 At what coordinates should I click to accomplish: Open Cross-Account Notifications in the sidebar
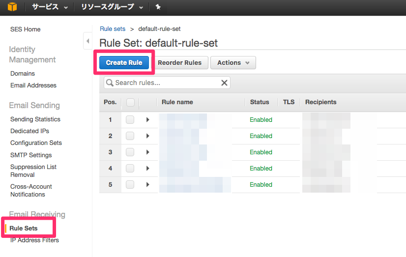coord(31,191)
